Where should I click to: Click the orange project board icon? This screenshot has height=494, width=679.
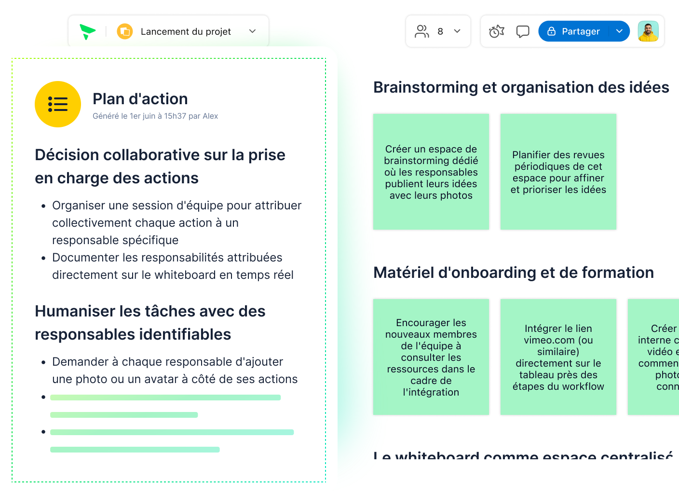(125, 31)
